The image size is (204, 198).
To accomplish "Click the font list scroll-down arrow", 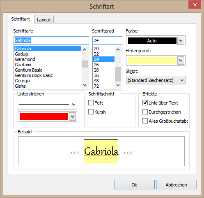I will click(85, 85).
